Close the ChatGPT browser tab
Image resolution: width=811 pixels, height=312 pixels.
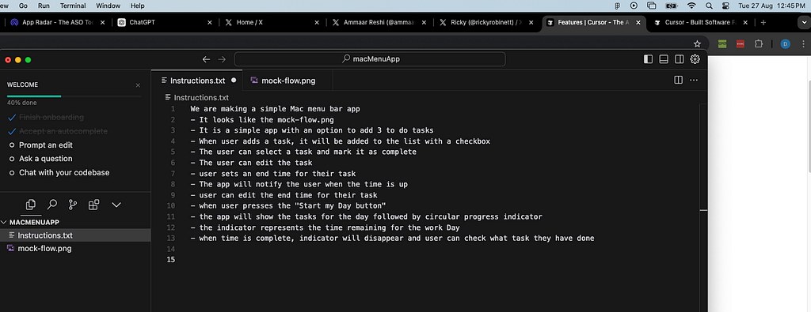point(209,23)
